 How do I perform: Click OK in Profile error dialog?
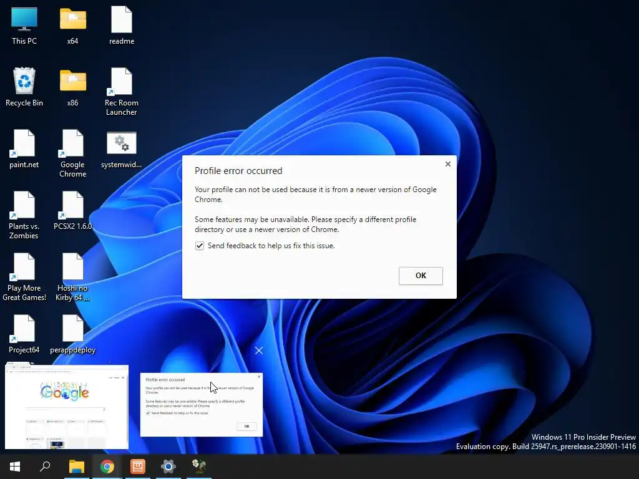[421, 276]
